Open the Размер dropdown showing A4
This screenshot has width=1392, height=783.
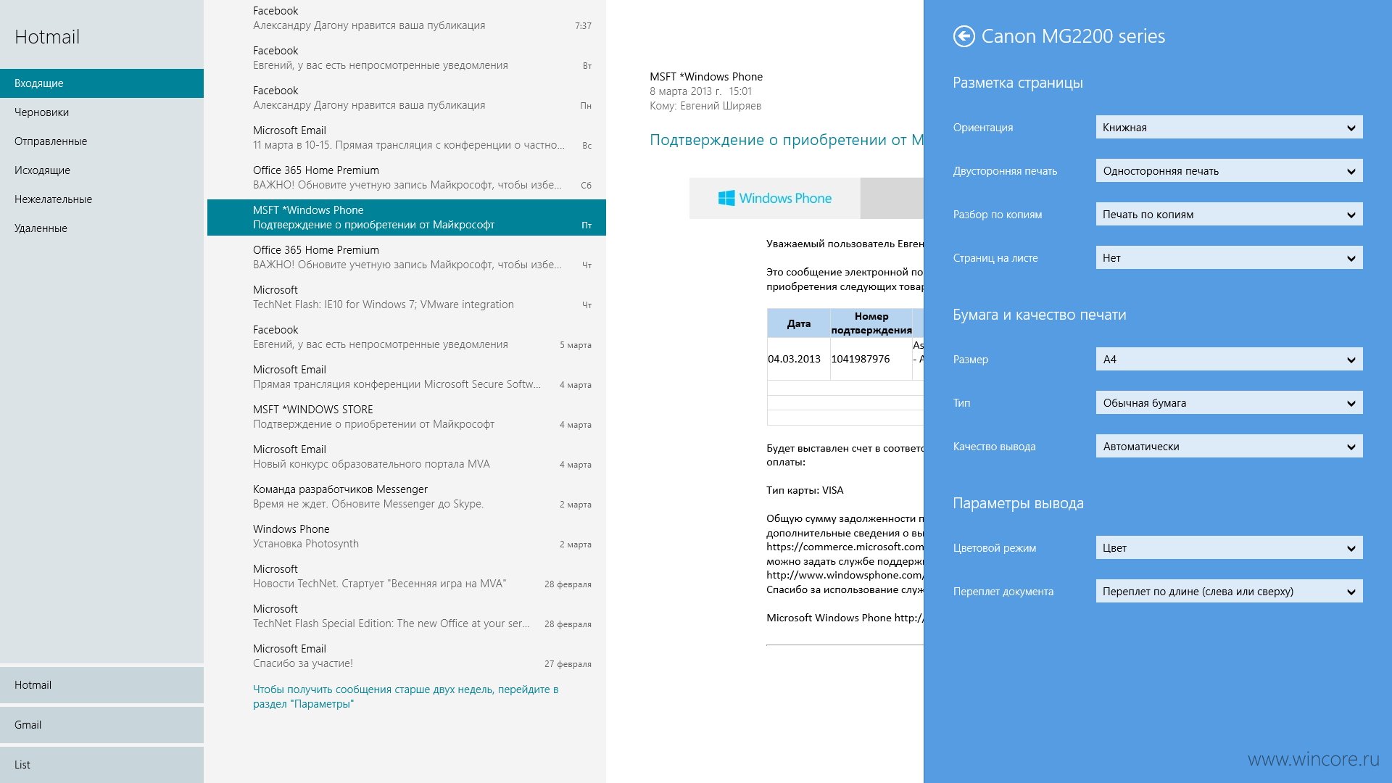[x=1229, y=360]
